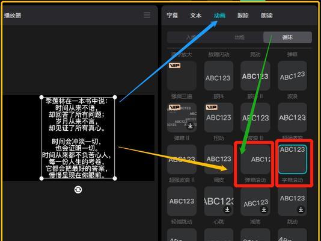321x241 pixels.
Task: Click the top-left resize handle of the text box
Action: (x=41, y=97)
